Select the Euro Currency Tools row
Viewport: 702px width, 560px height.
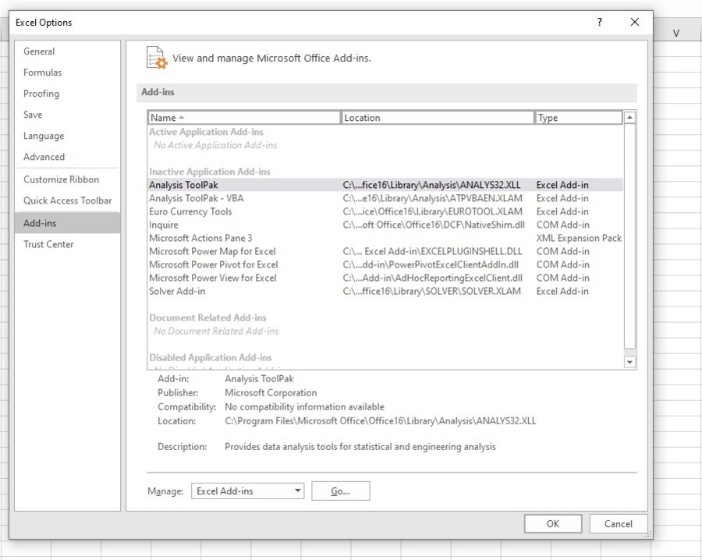pyautogui.click(x=385, y=211)
